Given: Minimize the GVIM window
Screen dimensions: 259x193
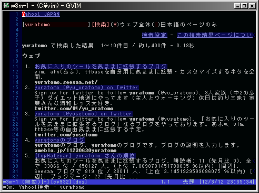Looking at the screenshot, I should (x=237, y=6).
